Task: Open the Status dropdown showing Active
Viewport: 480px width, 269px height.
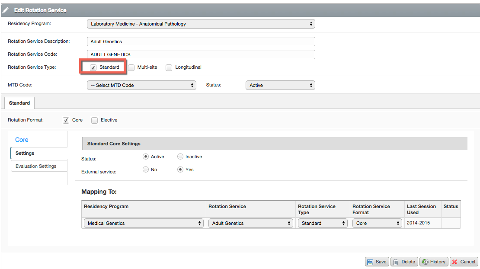Action: pyautogui.click(x=280, y=85)
